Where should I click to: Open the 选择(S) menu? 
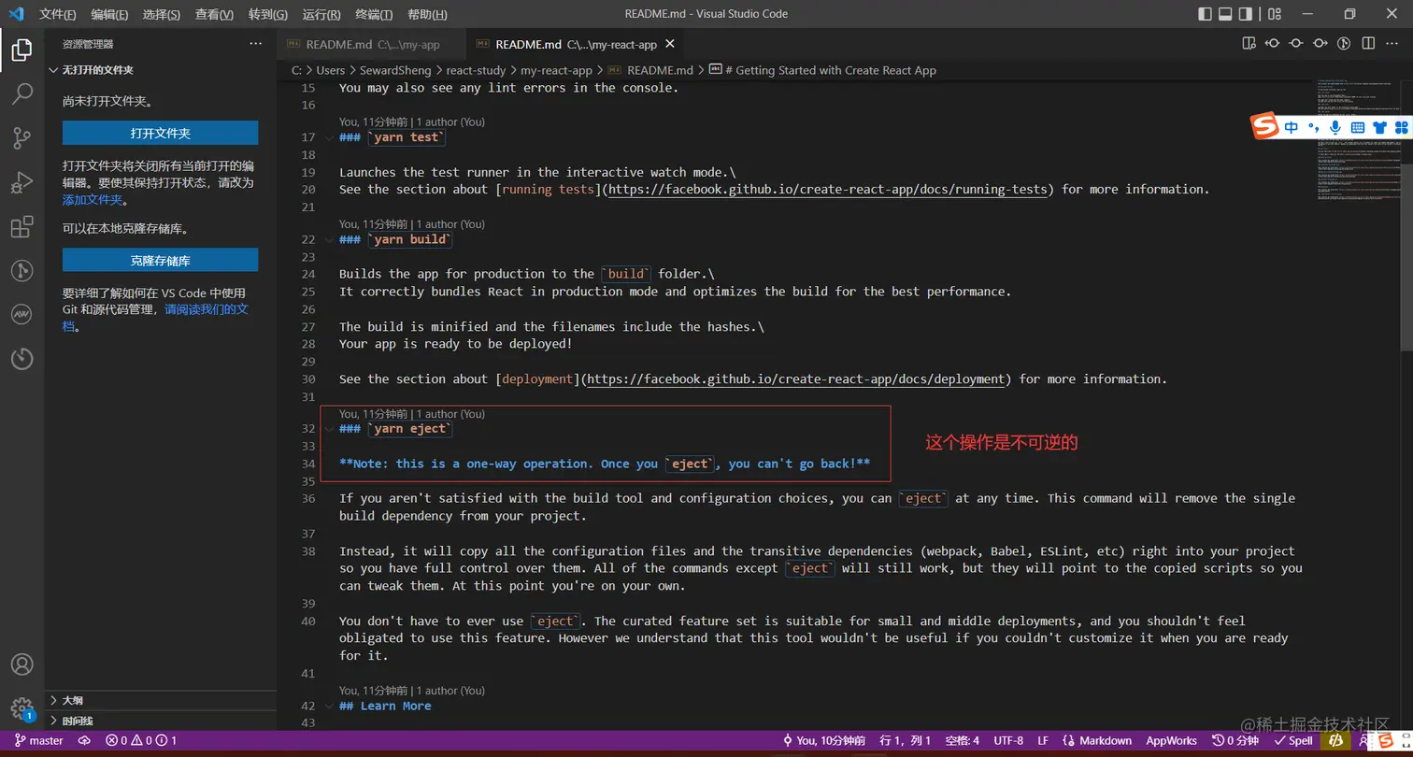tap(162, 14)
